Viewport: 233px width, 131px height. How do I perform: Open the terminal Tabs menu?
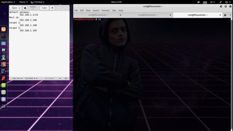[114, 11]
